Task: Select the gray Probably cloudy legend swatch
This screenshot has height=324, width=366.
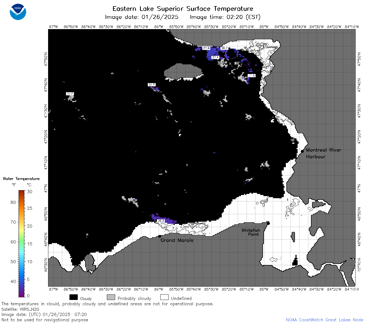Action: [x=111, y=297]
